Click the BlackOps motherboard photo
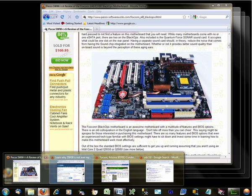The image size is (252, 196). (x=152, y=87)
